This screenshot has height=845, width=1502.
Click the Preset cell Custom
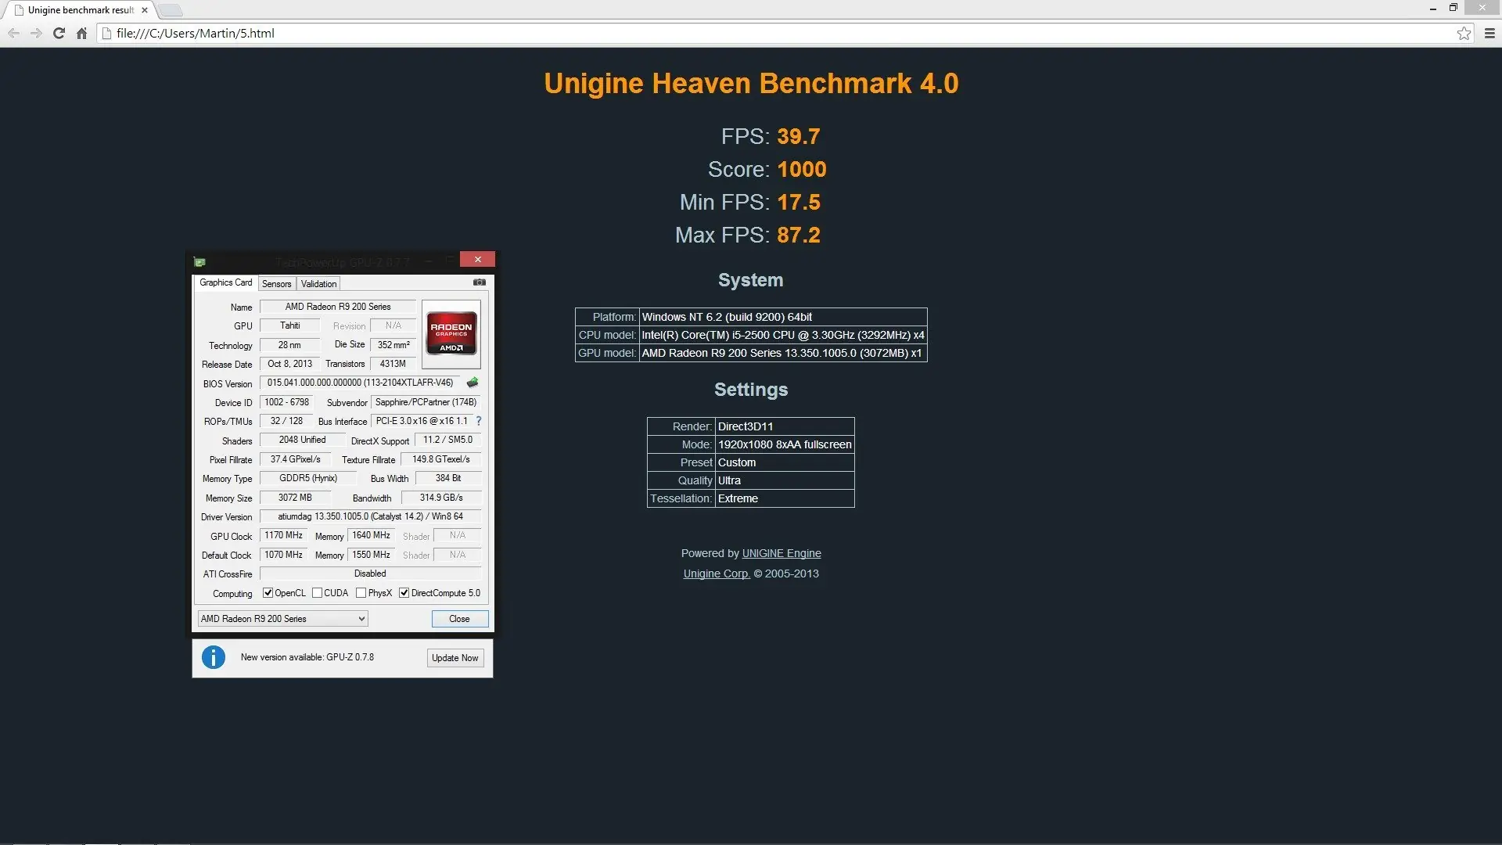(785, 462)
